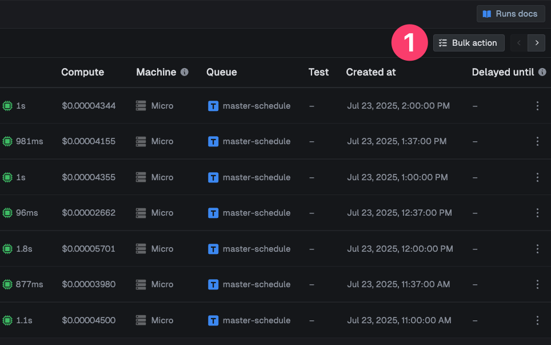Image resolution: width=551 pixels, height=345 pixels.
Task: Click the master-schedule queue link on the 1.8s run
Action: [x=257, y=249]
